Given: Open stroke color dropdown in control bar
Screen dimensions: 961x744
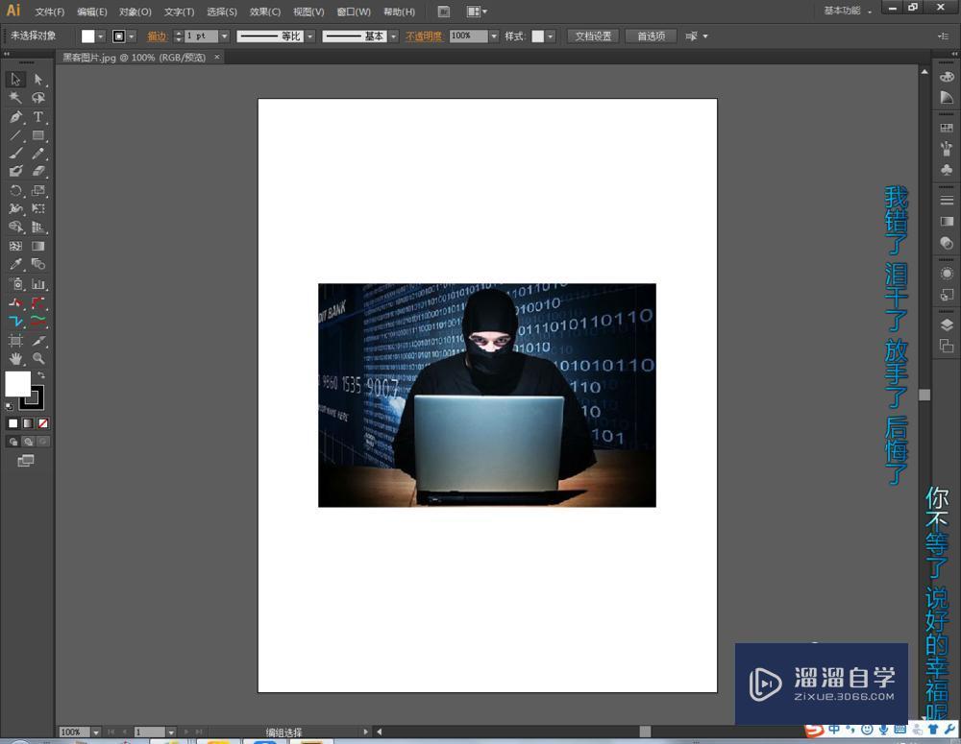Looking at the screenshot, I should click(131, 36).
